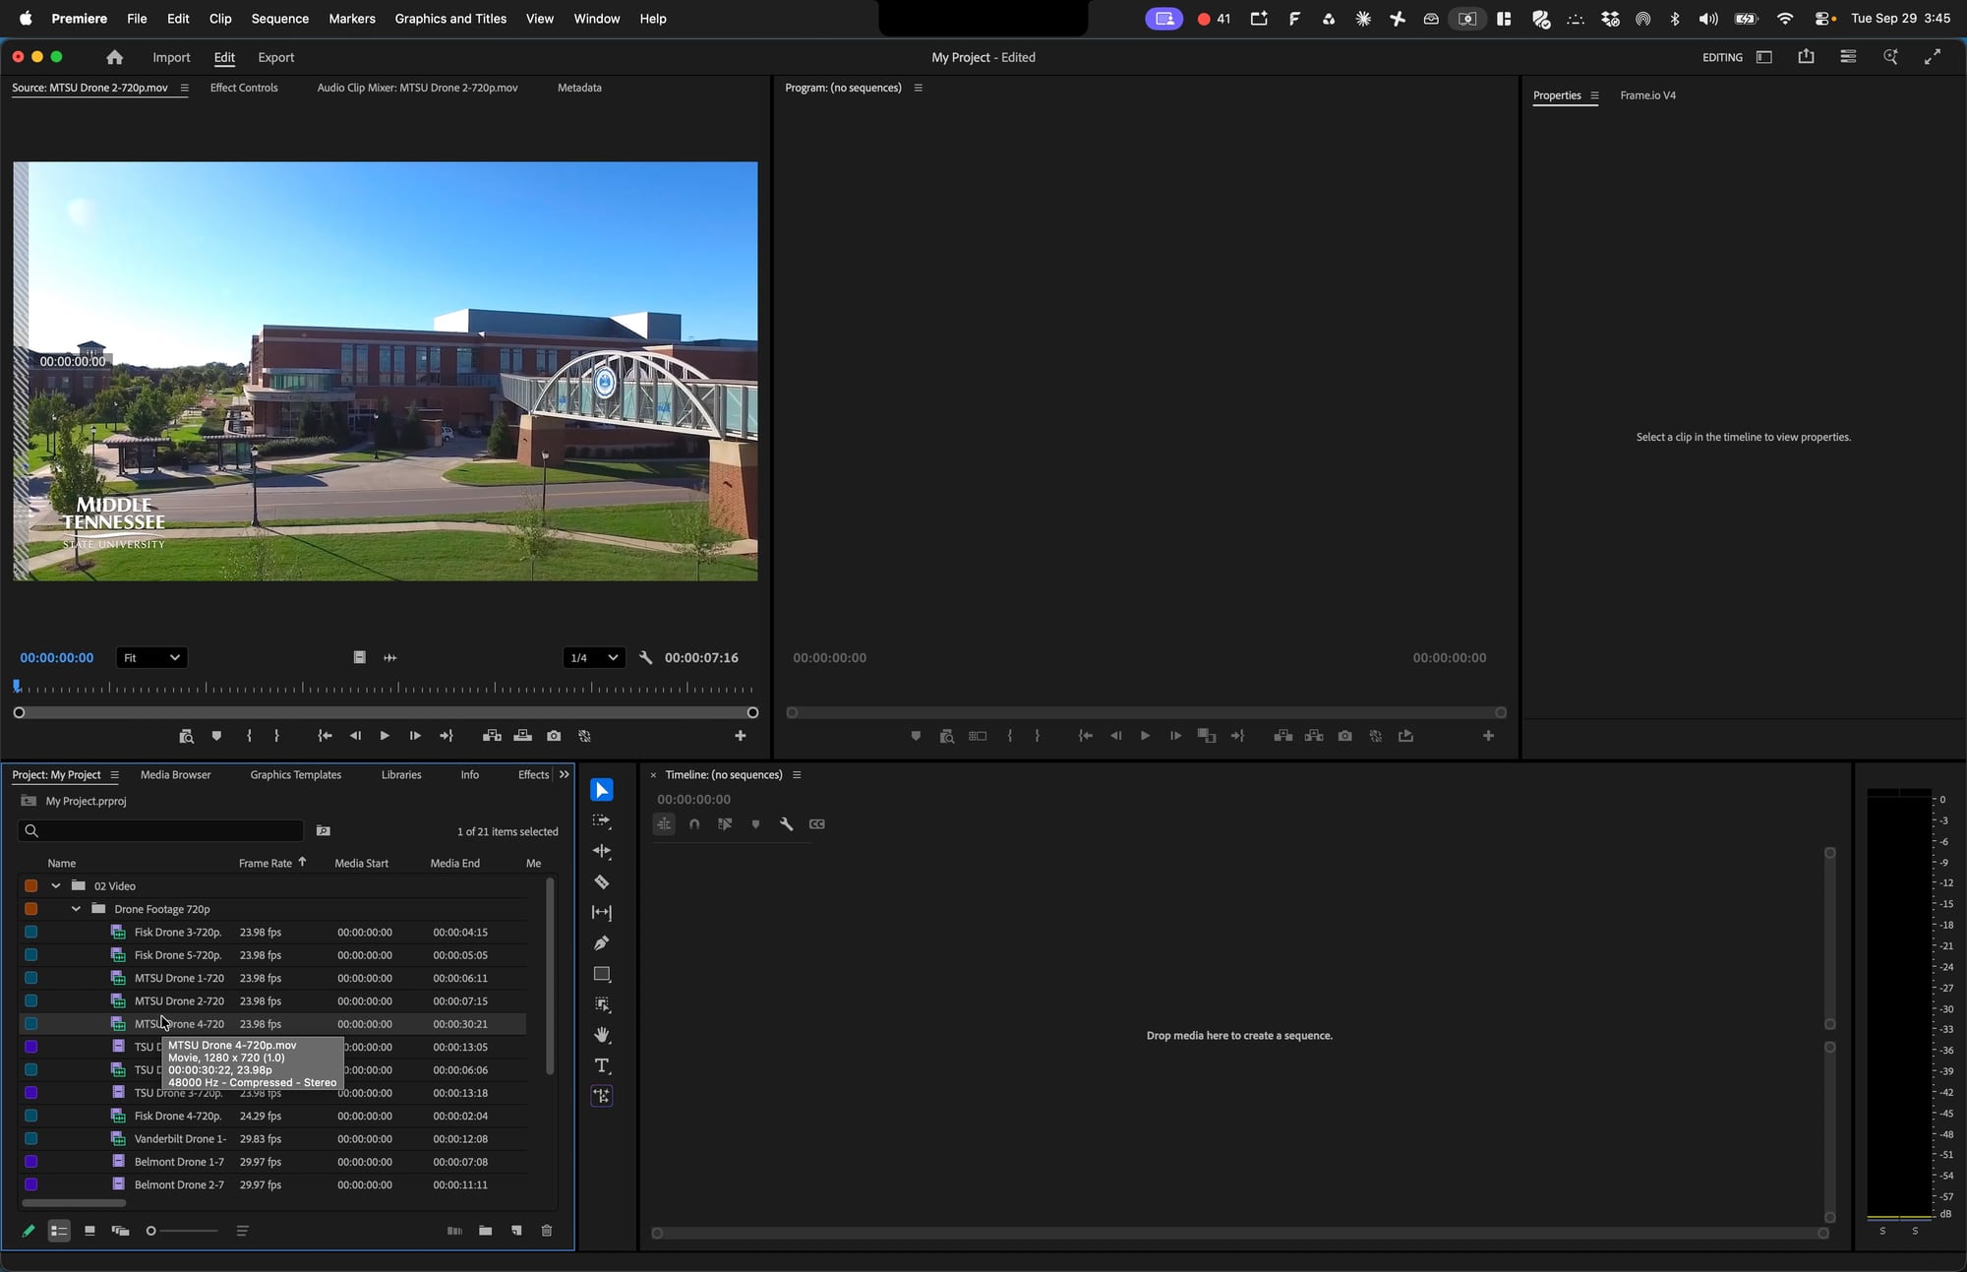Mark Out point in Source monitor
1967x1272 pixels.
tap(277, 736)
